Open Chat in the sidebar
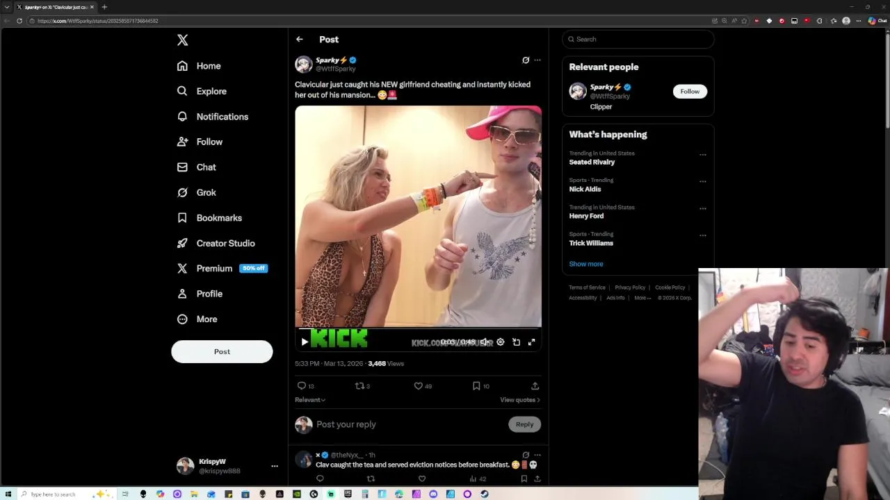The height and width of the screenshot is (500, 890). pos(197,167)
